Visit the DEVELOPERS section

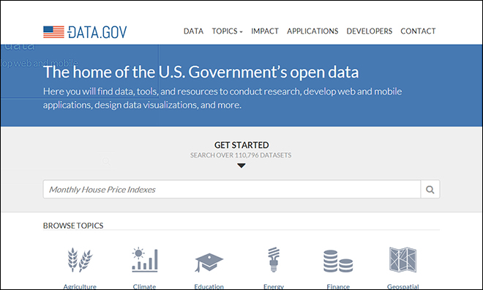[x=370, y=31]
